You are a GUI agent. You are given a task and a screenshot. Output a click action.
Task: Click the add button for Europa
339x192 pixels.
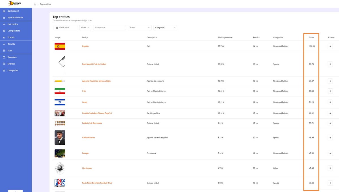(x=330, y=153)
